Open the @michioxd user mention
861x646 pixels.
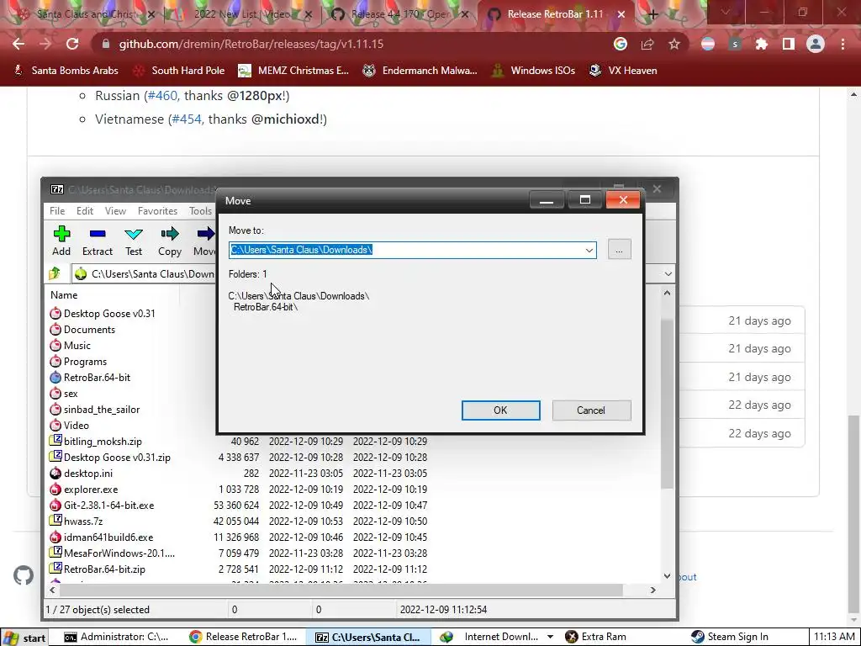coord(287,119)
